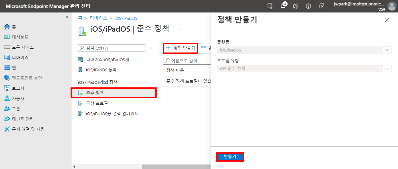Click the blue 만들기 button
Image resolution: width=398 pixels, height=169 pixels.
(230, 157)
